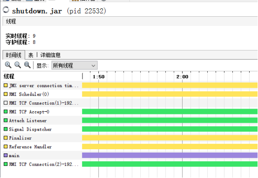Click yellow state square beside Finalizer
Viewport: 258px width, 178px height.
point(6,138)
